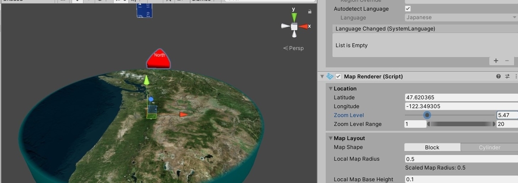Click the Latitude value field
The width and height of the screenshot is (518, 183).
coord(461,98)
